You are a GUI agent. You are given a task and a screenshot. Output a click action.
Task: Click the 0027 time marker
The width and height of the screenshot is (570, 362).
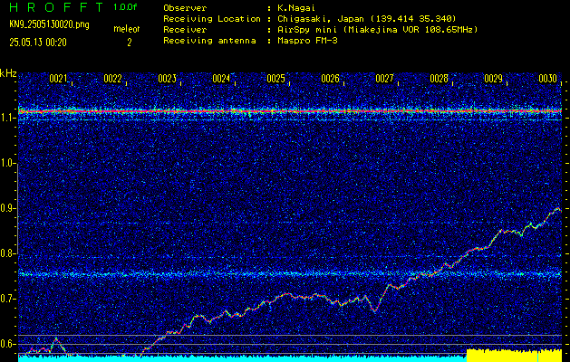(x=384, y=79)
